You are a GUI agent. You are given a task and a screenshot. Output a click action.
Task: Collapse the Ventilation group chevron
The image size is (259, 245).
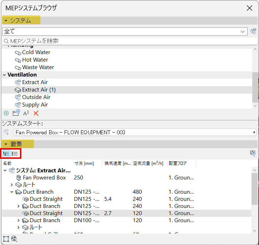pos(4,75)
